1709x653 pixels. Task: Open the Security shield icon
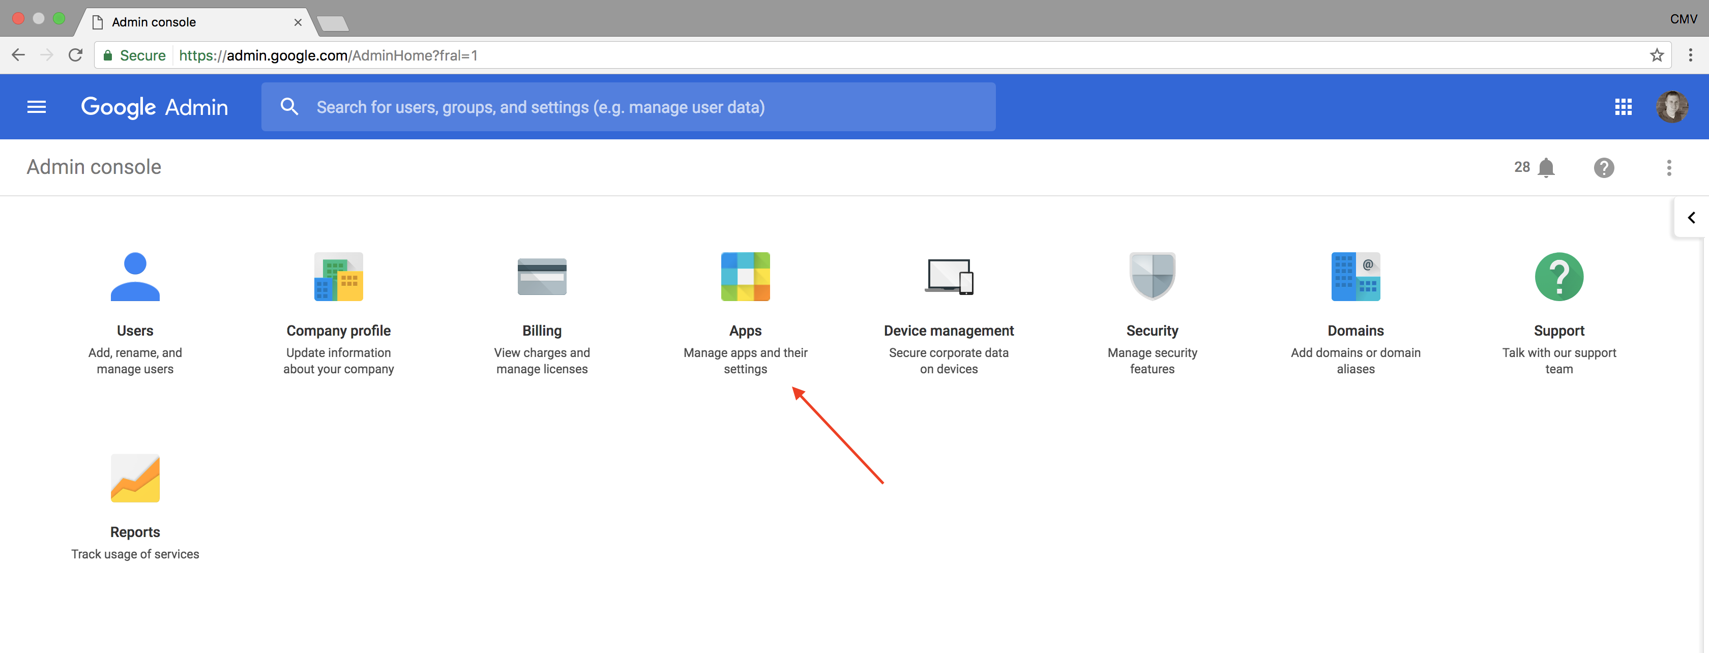click(1153, 277)
